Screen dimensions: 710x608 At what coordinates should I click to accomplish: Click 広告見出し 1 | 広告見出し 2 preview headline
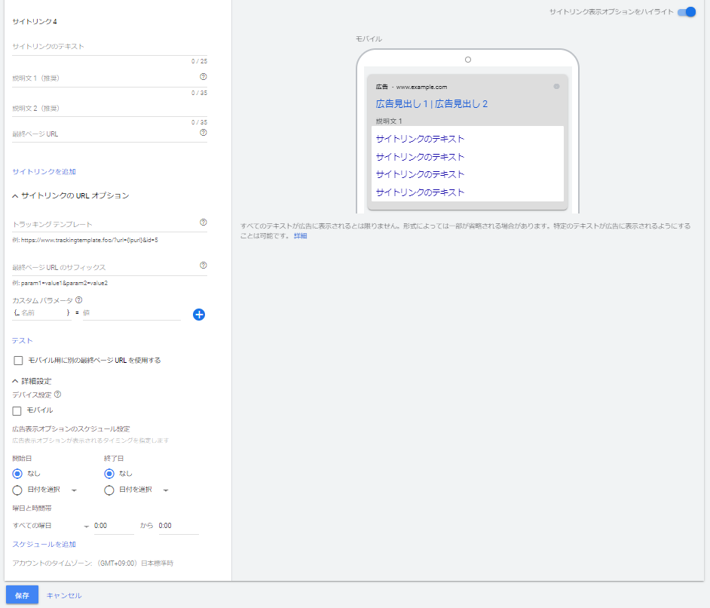432,104
